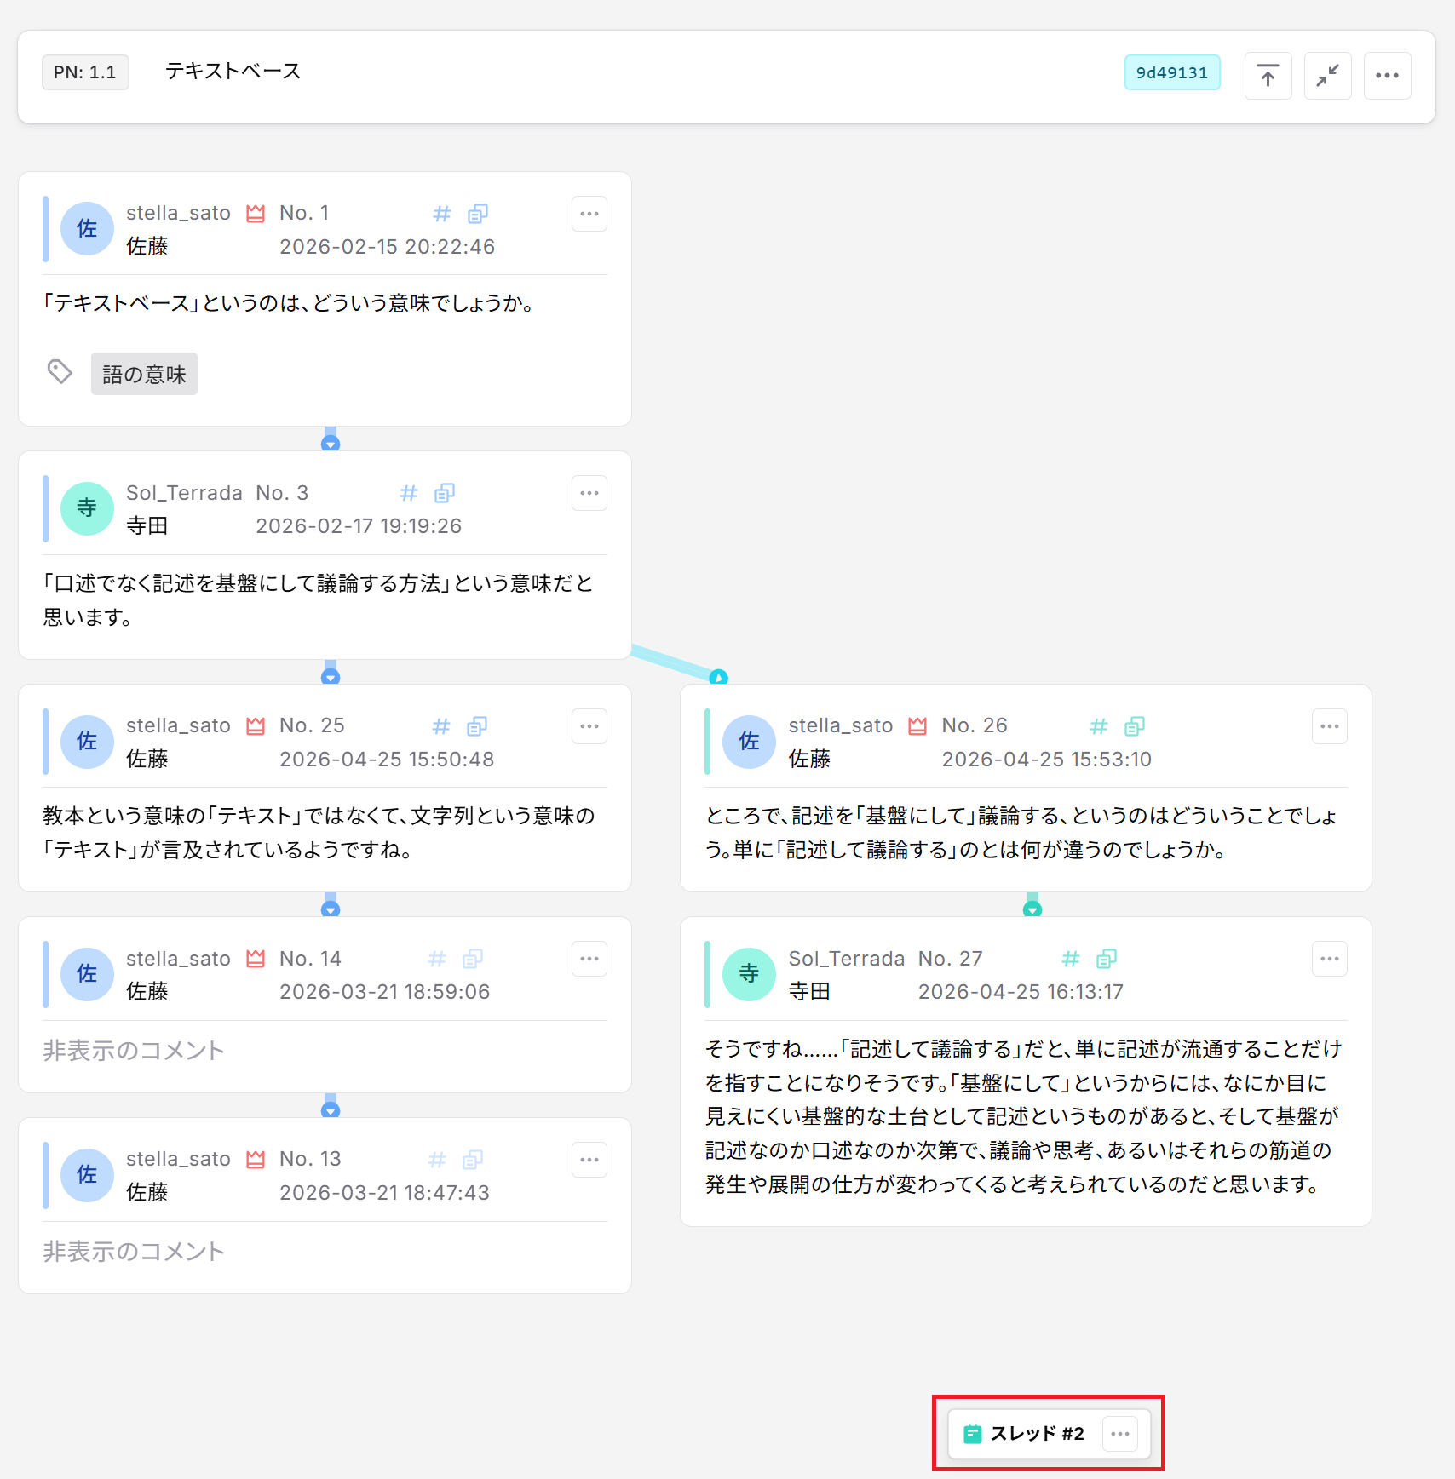Open the more options menu for comment No. 27
Image resolution: width=1455 pixels, height=1479 pixels.
(1329, 959)
